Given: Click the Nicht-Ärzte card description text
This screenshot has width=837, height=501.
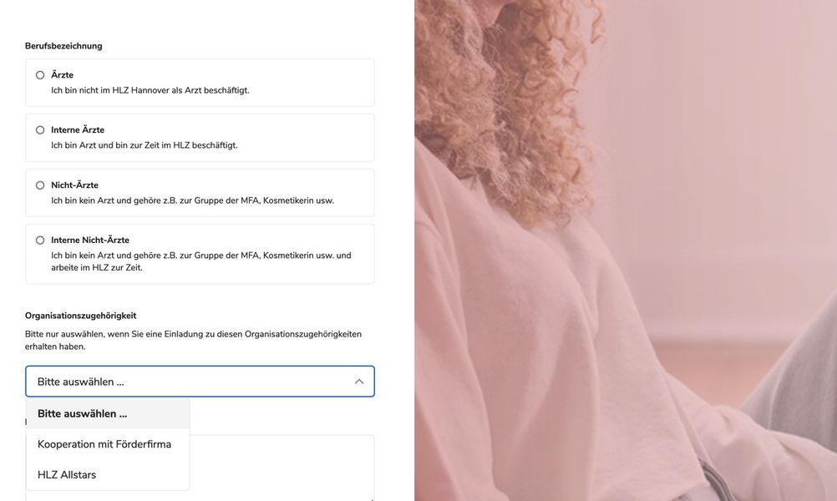Looking at the screenshot, I should [x=192, y=201].
